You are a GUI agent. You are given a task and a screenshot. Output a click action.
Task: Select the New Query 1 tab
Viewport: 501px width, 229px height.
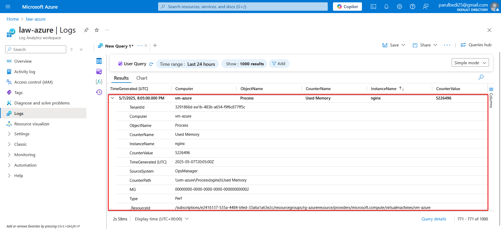pyautogui.click(x=119, y=46)
